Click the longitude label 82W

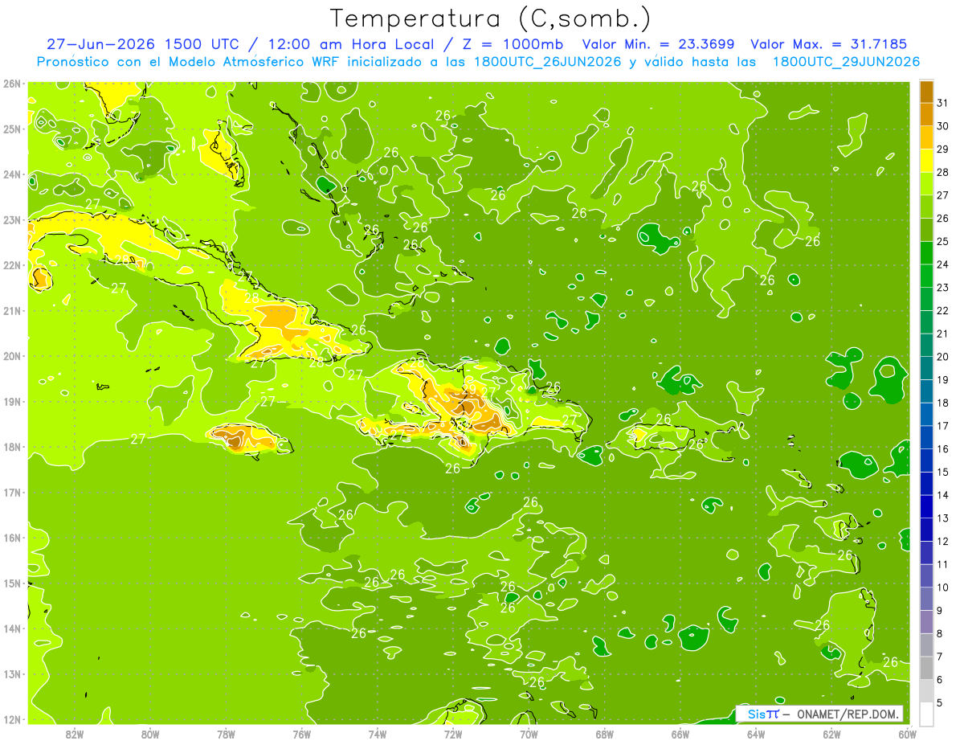[75, 734]
